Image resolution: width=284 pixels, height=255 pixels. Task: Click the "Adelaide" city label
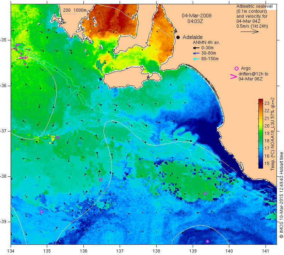tap(192, 37)
